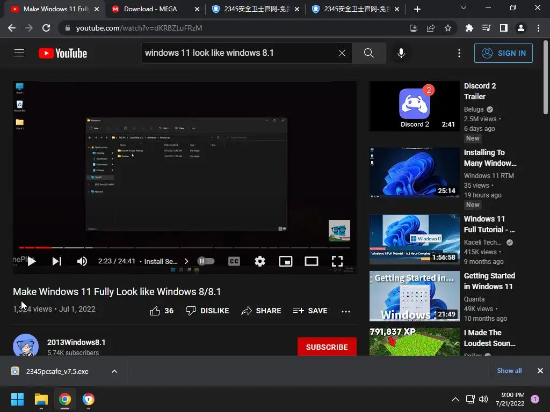Open the volume control in the system tray
Screen dimensions: 550x412
[x=483, y=399]
